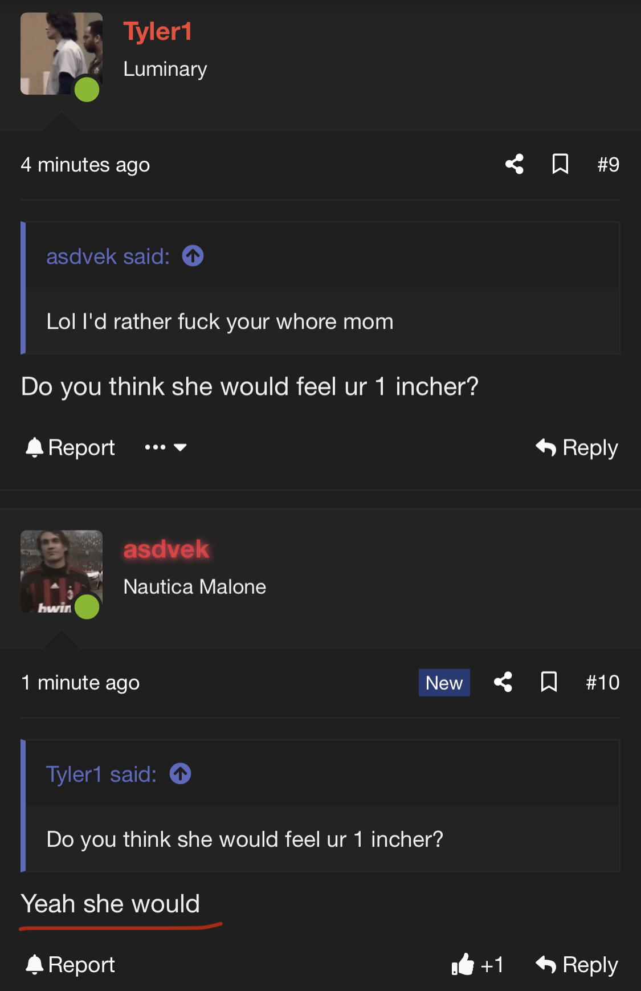Click the 'asdvek said:' quote header
The height and width of the screenshot is (991, 641).
[x=108, y=256]
